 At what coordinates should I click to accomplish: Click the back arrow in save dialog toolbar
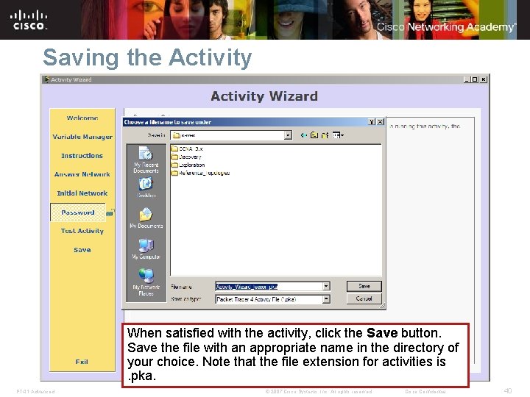(x=303, y=135)
